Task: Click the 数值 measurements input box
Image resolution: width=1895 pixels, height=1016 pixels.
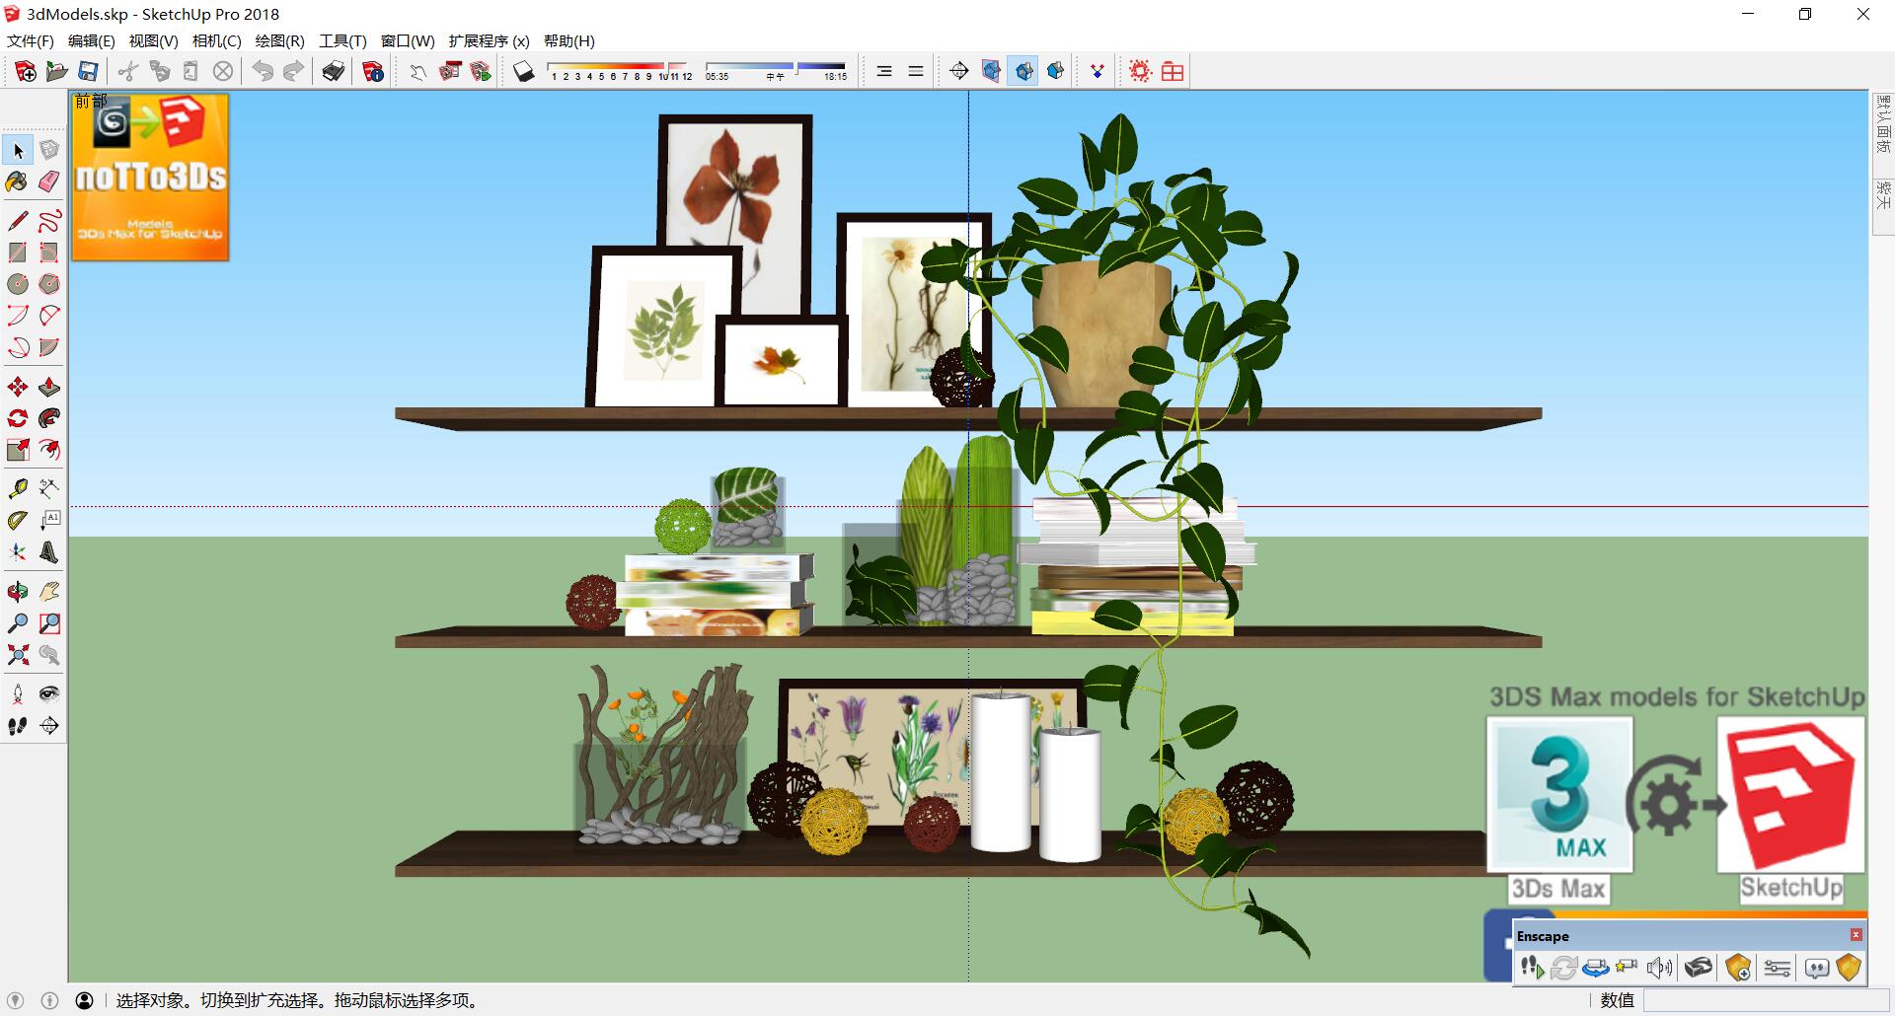Action: (1765, 1000)
